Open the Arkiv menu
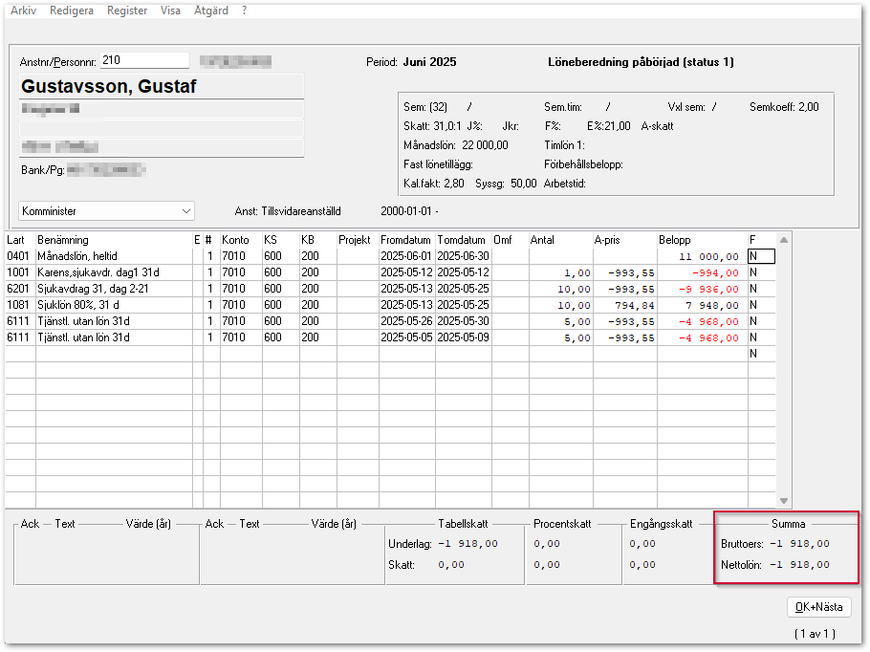Image resolution: width=870 pixels, height=652 pixels. pyautogui.click(x=23, y=11)
